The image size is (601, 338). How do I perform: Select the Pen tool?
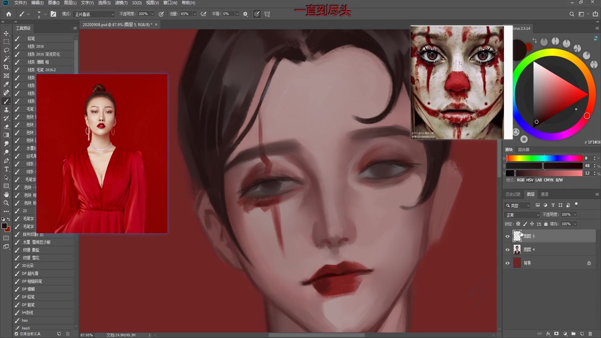pyautogui.click(x=6, y=161)
